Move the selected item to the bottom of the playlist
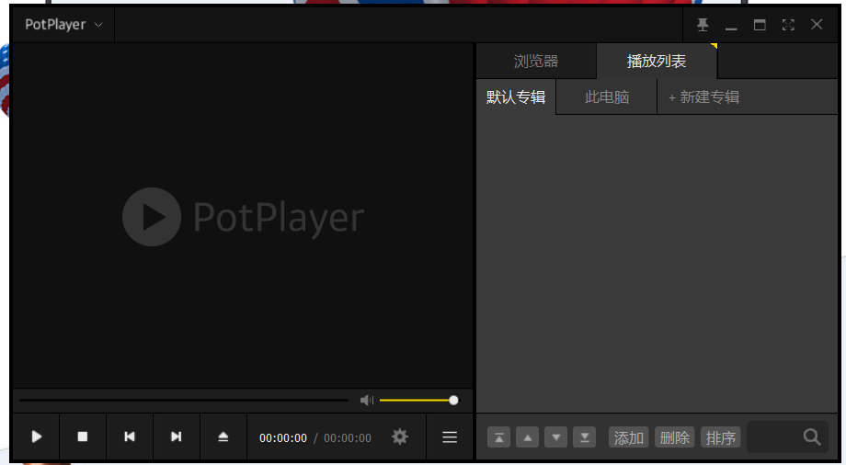This screenshot has width=846, height=465. (584, 437)
